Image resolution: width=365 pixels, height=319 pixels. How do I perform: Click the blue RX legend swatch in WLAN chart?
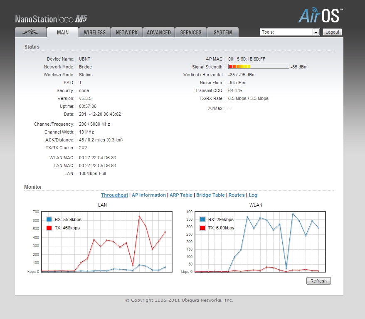pos(202,219)
